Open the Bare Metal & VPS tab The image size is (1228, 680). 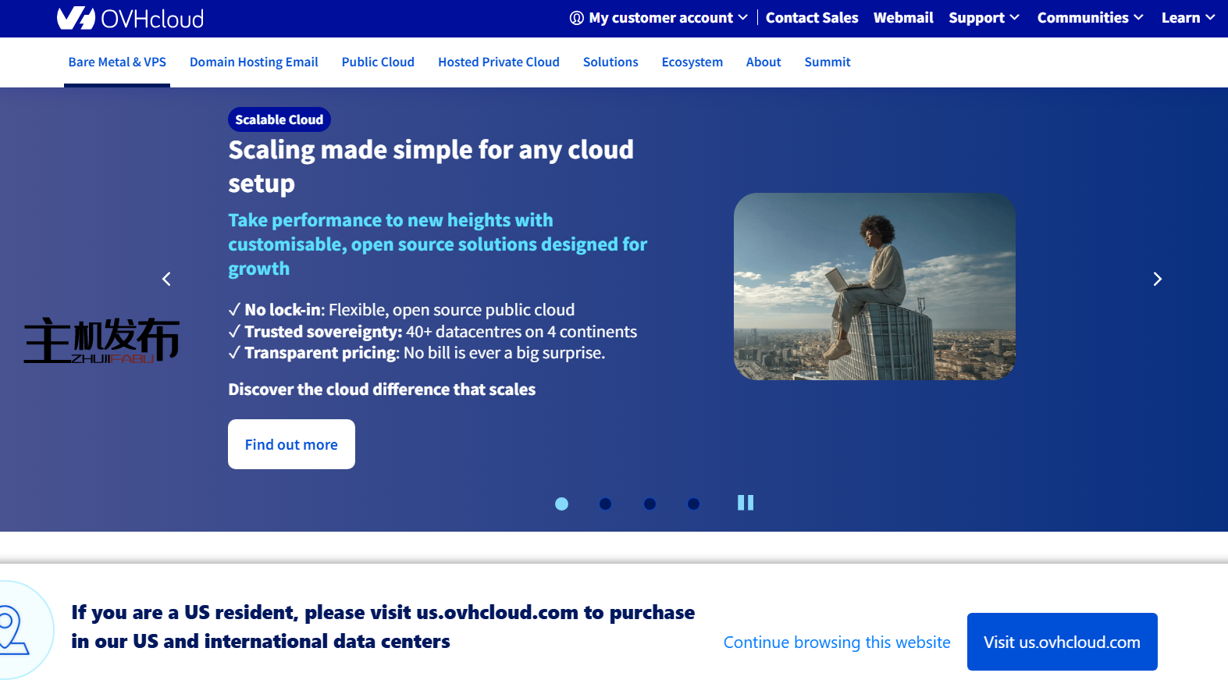[117, 62]
